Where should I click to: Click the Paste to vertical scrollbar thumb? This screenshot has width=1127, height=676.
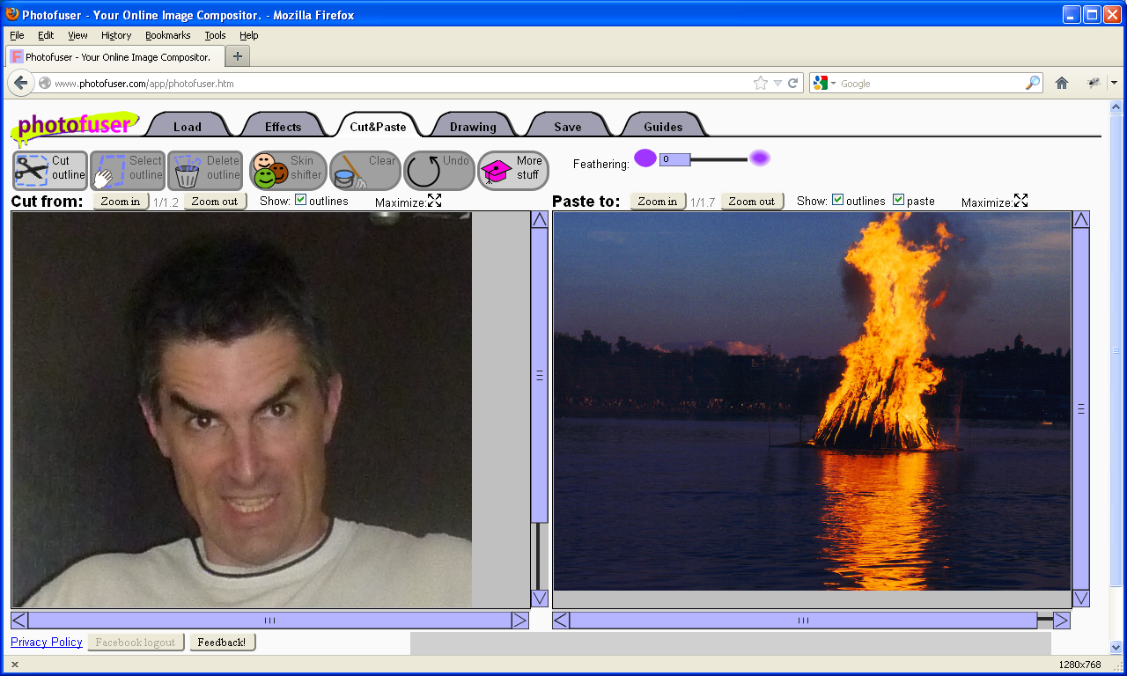pyautogui.click(x=1080, y=408)
